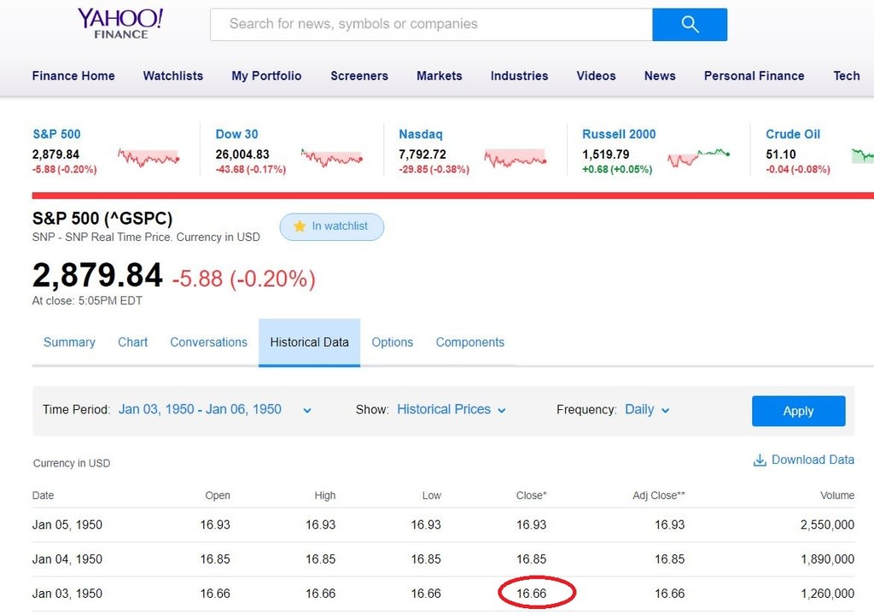
Task: Switch to the Chart tab
Action: [132, 343]
